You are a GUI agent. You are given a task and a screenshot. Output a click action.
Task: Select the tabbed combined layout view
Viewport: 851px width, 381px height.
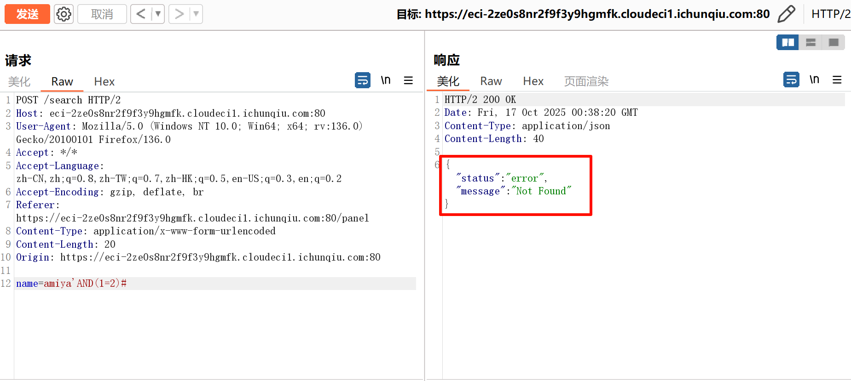(x=833, y=42)
